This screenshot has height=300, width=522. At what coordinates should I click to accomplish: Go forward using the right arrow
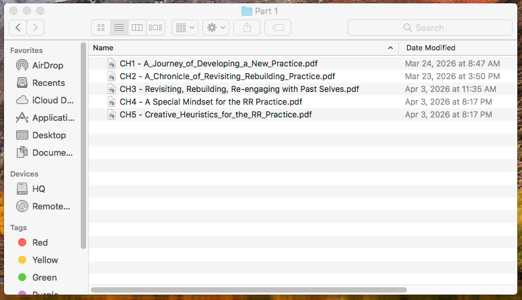tap(35, 28)
